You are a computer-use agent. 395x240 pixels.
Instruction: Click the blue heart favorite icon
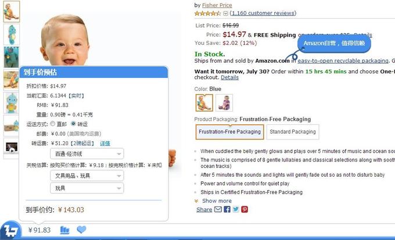(81, 230)
